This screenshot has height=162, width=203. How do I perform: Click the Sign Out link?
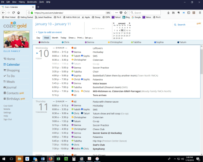tap(7, 119)
